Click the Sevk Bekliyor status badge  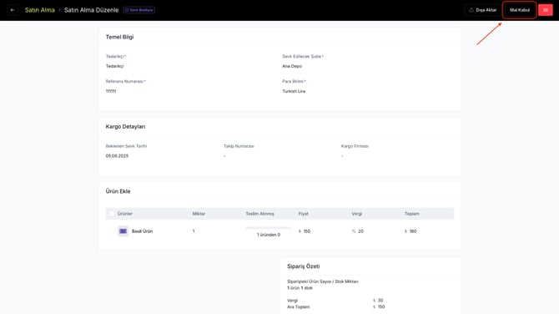click(x=139, y=10)
